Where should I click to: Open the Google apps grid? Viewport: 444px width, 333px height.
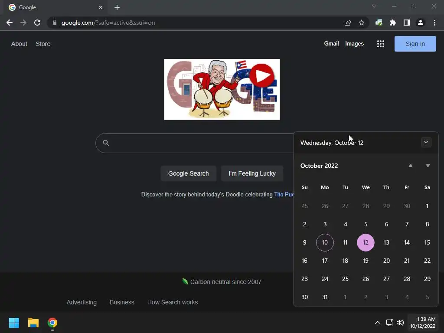click(380, 44)
